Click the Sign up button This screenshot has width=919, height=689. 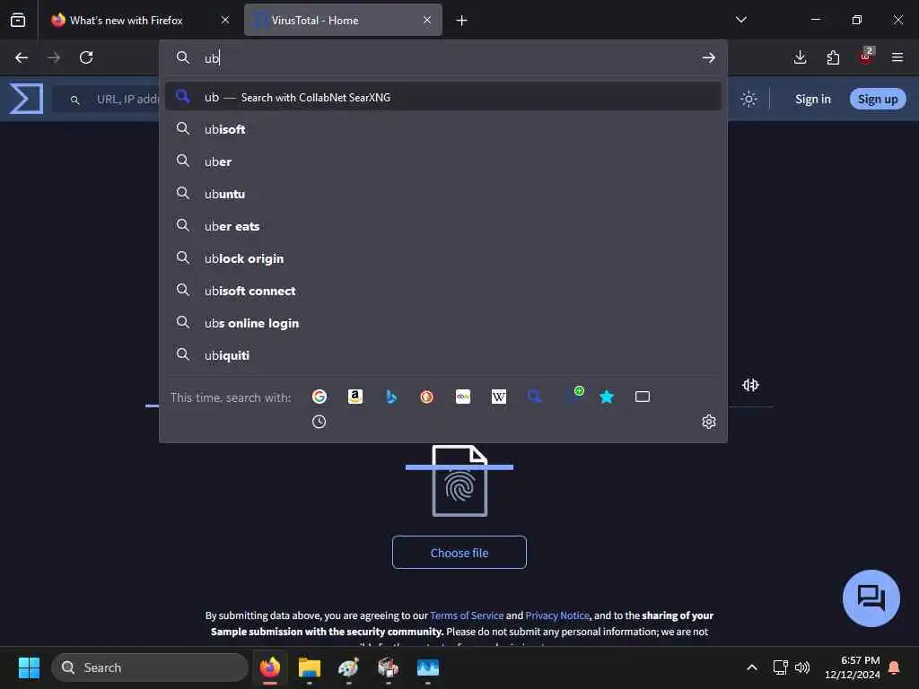[878, 99]
